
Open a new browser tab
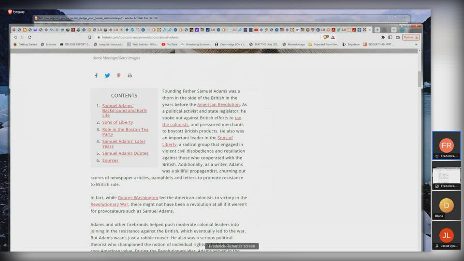tap(377, 30)
